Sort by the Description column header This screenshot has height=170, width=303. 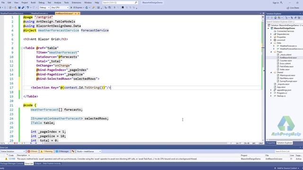(x=22, y=155)
